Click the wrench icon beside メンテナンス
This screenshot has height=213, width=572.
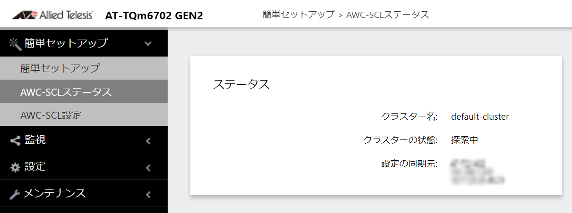pyautogui.click(x=15, y=194)
